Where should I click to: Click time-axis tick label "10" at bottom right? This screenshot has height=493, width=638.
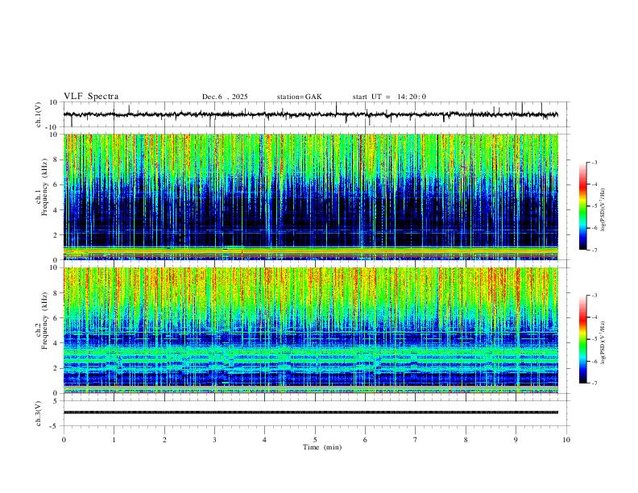(x=566, y=440)
